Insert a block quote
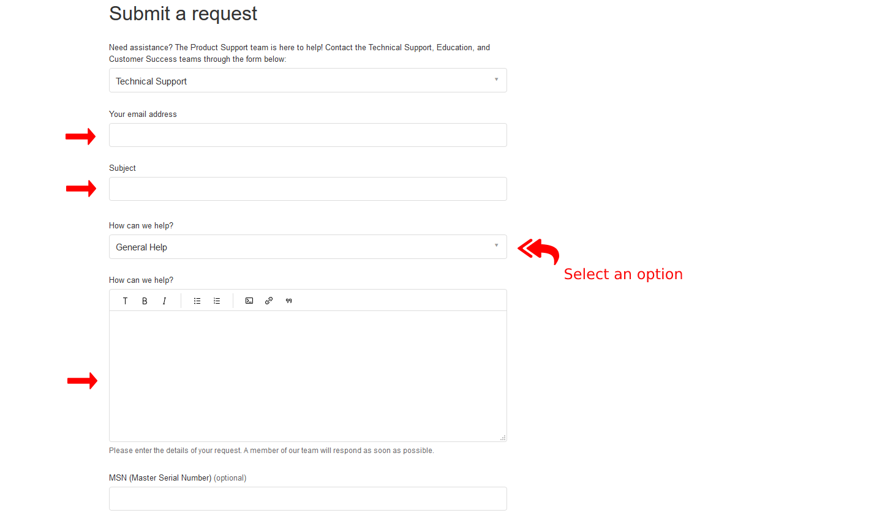885x521 pixels. click(x=289, y=301)
